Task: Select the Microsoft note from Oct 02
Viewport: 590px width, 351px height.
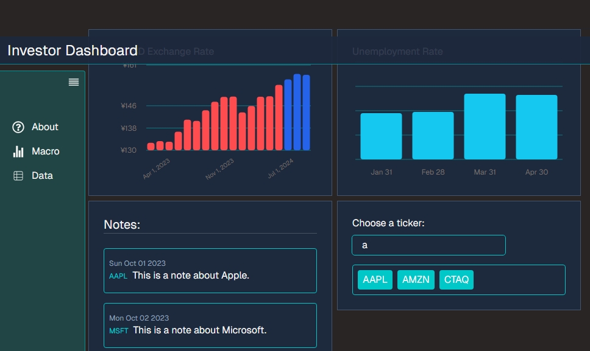Action: click(x=210, y=325)
